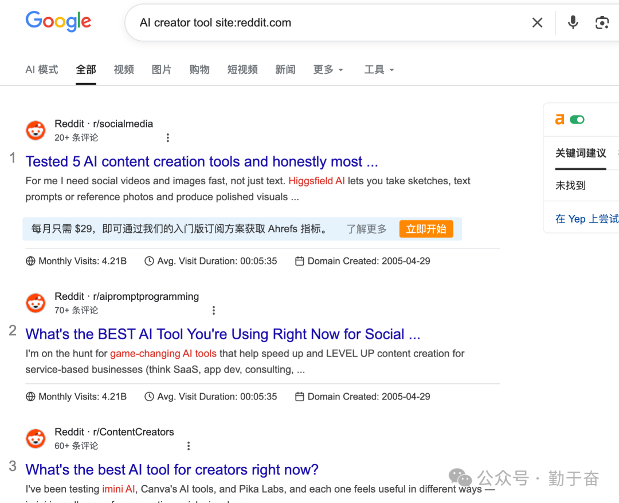Click red 'Higgsfield AI' text in snippet
619x503 pixels.
(x=316, y=181)
